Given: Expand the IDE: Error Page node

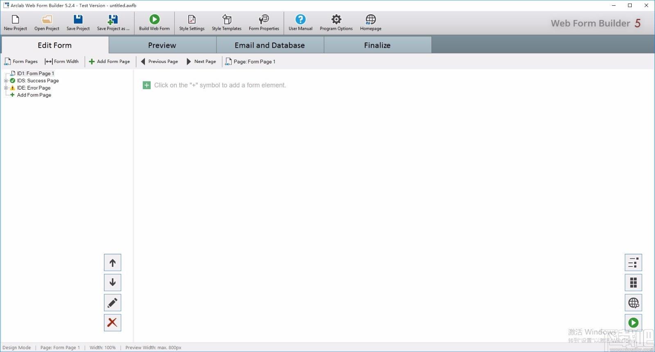Looking at the screenshot, I should coord(6,88).
